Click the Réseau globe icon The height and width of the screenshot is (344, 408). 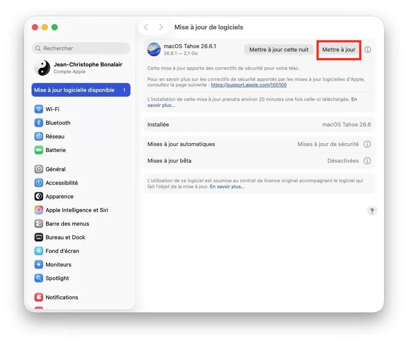[x=39, y=136]
